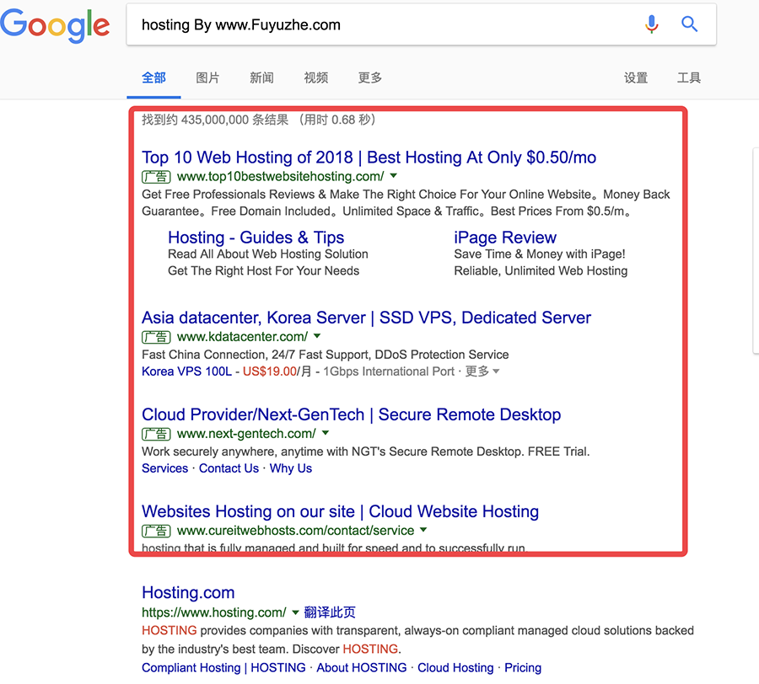Image resolution: width=759 pixels, height=684 pixels.
Task: Open 设置 search settings
Action: click(636, 77)
